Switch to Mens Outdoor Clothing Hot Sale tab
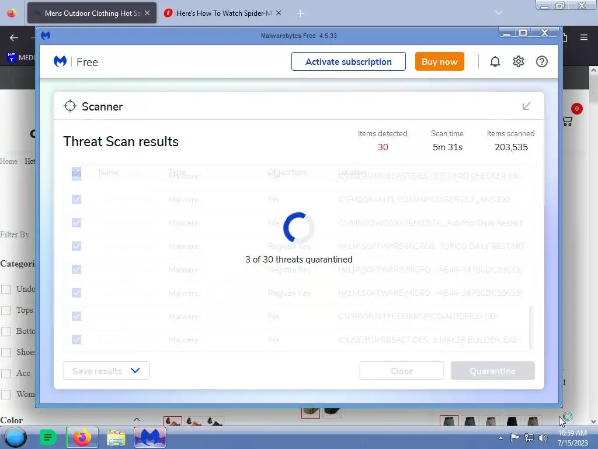The image size is (598, 449). [92, 13]
